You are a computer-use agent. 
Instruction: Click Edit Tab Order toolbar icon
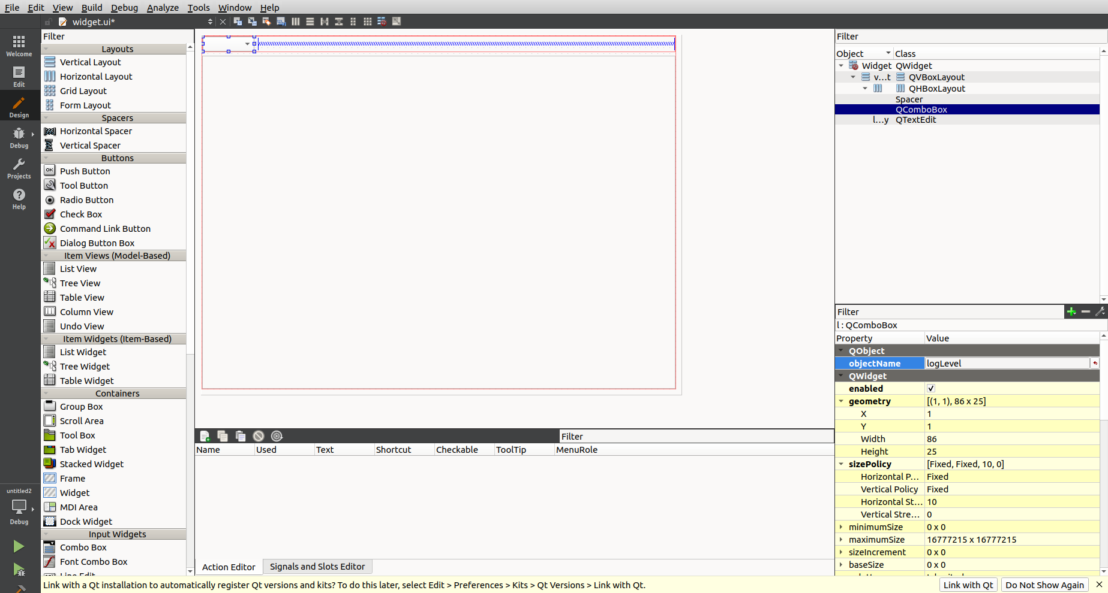pyautogui.click(x=281, y=22)
